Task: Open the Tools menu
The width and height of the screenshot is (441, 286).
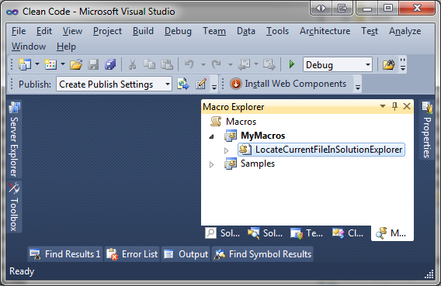Action: 278,31
